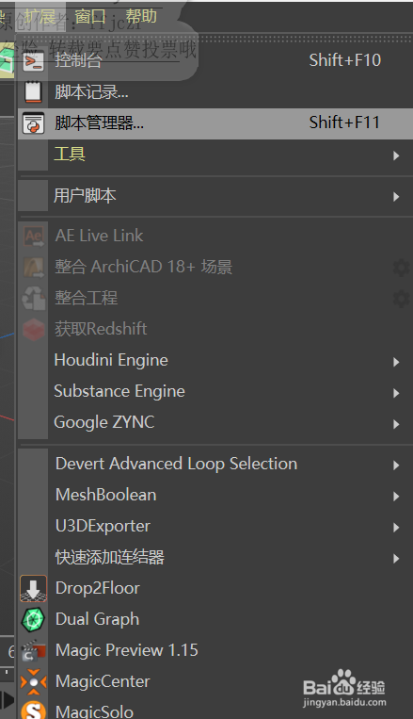Expand the Substance Engine submenu arrow
The image size is (413, 719).
click(396, 393)
